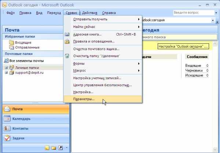
Task: Open the Правка menu
Action: (25, 13)
